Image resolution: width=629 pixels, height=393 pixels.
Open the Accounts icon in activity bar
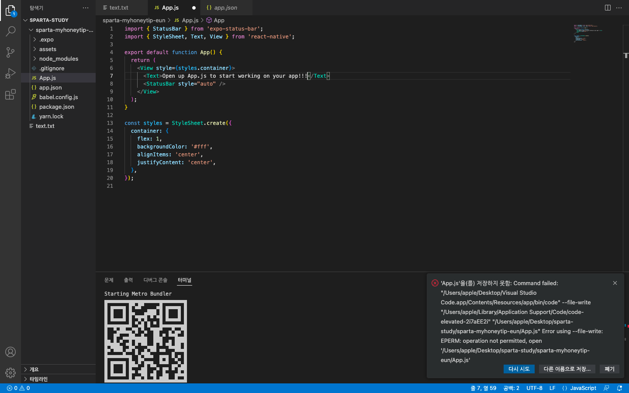click(x=10, y=352)
